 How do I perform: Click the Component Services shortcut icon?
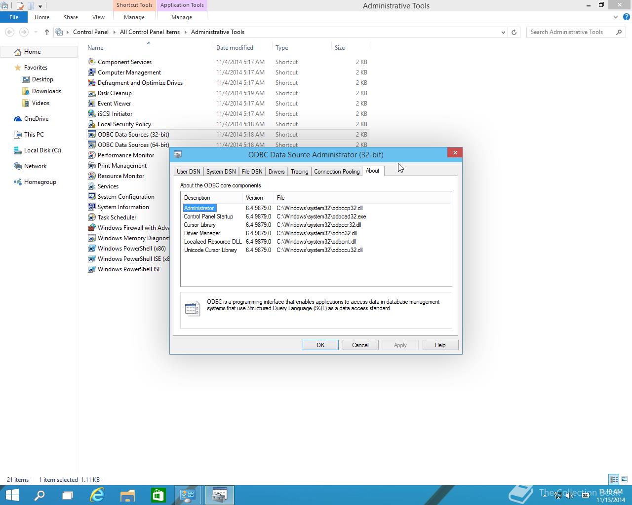[91, 62]
